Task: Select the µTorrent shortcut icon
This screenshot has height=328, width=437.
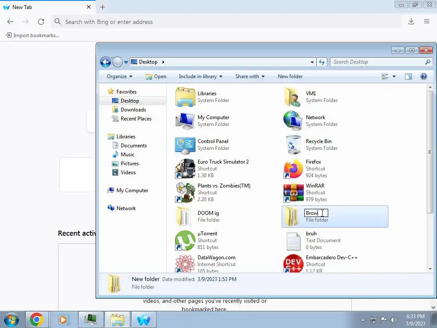Action: pos(185,240)
